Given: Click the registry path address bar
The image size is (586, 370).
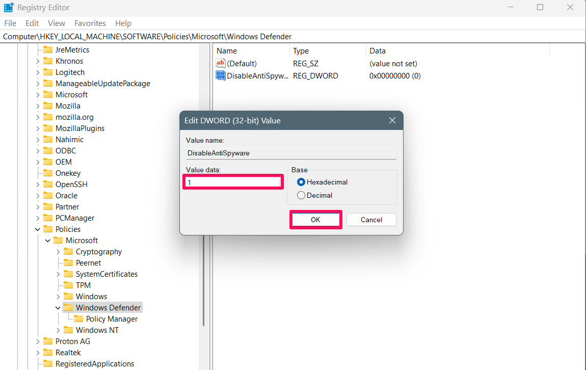Looking at the screenshot, I should 292,37.
